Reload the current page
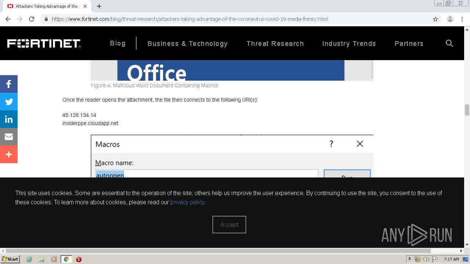 32,19
